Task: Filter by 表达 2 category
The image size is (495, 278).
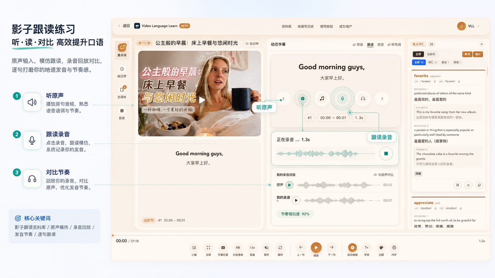Action: pos(445,62)
